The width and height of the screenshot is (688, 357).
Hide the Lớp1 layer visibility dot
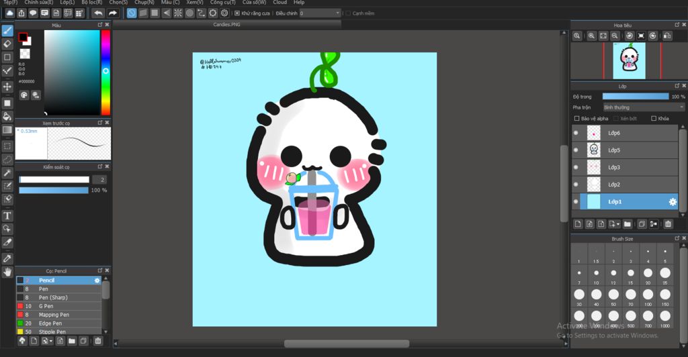tap(576, 202)
